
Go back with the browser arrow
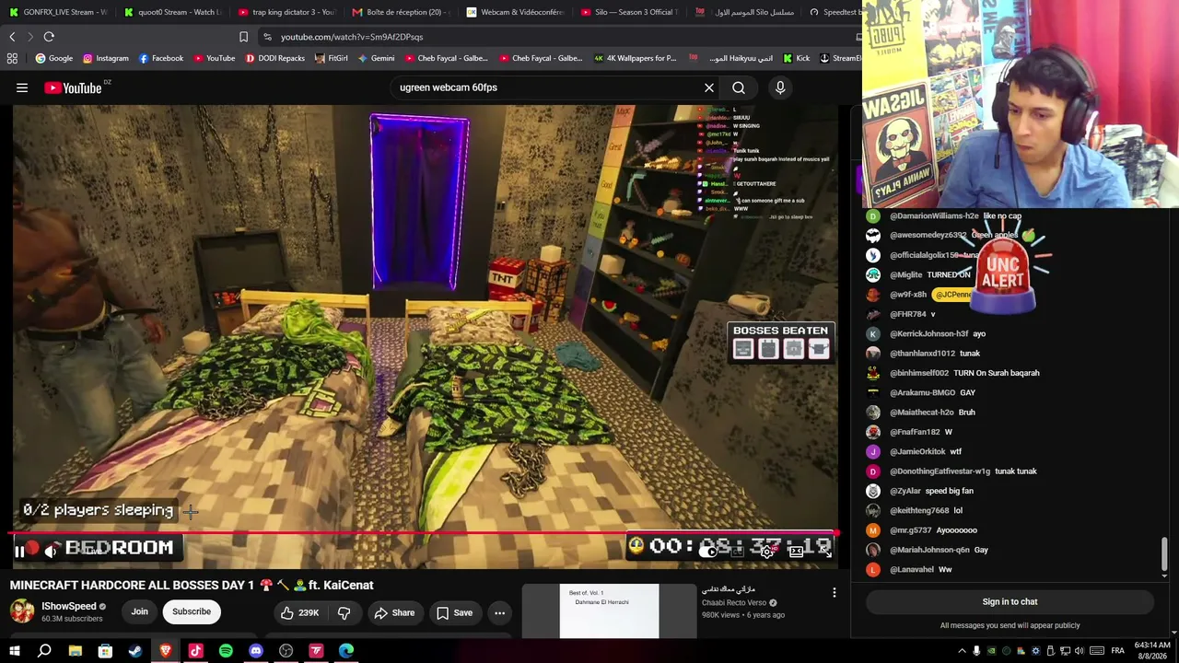12,37
